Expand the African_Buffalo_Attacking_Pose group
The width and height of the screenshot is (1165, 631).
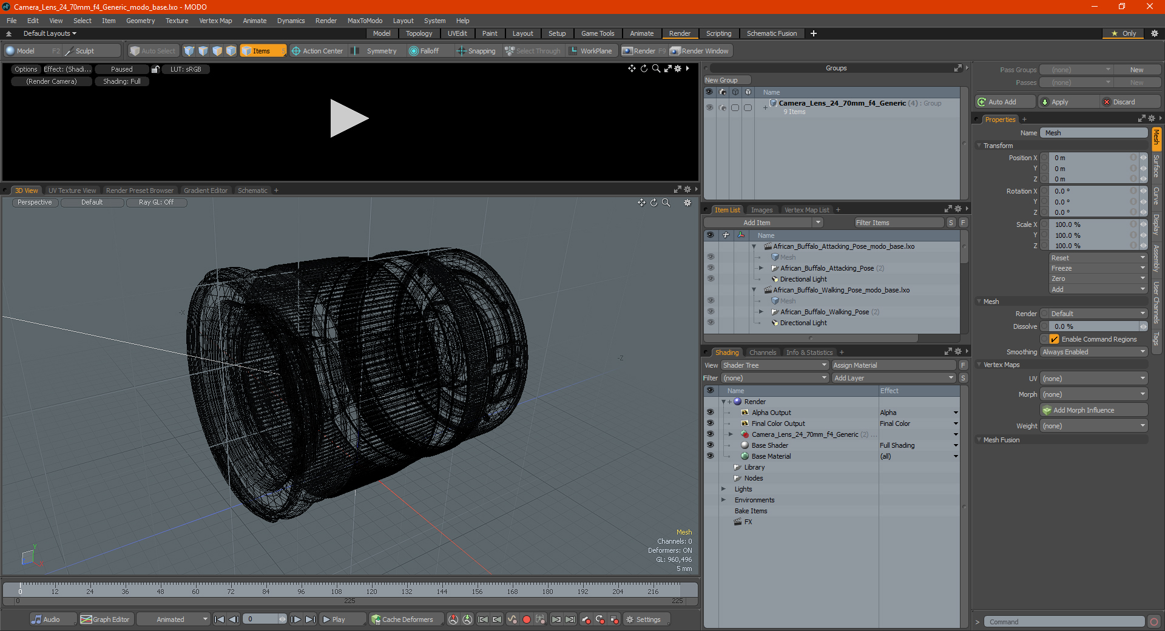tap(761, 268)
